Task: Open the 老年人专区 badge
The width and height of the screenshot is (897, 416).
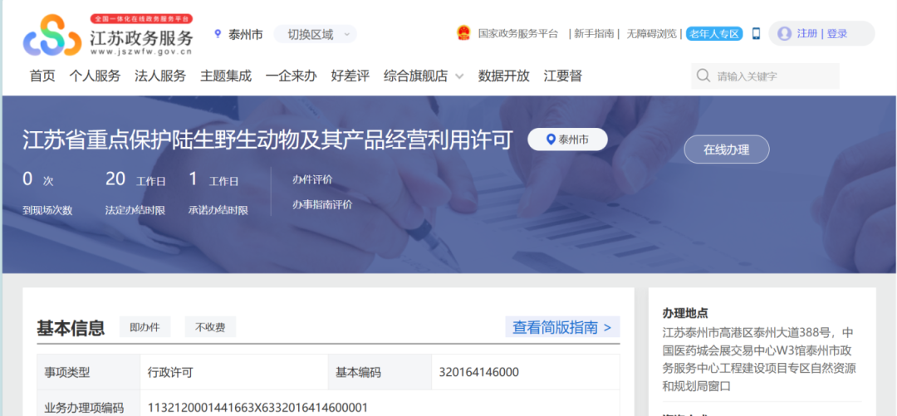Action: pos(714,34)
